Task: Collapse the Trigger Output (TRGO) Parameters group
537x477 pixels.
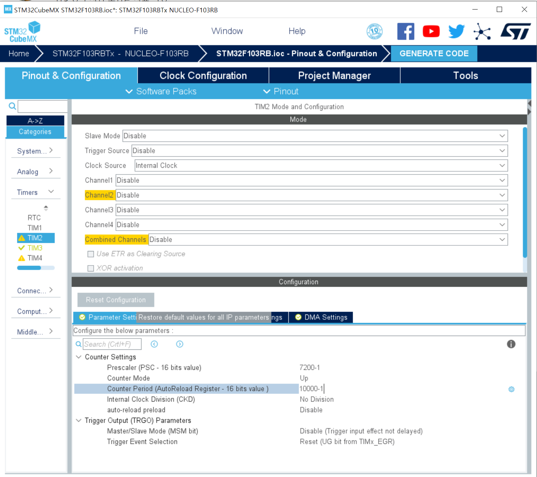Action: click(x=79, y=421)
